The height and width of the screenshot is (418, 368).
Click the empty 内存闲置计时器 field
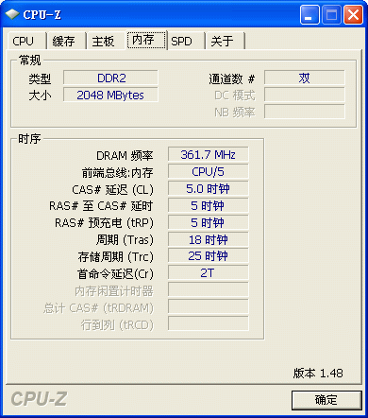click(x=208, y=290)
